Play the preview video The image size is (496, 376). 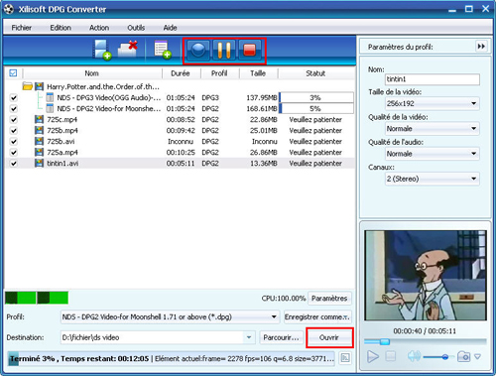click(373, 356)
